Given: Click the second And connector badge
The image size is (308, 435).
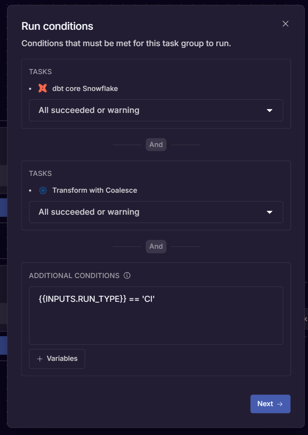Looking at the screenshot, I should point(156,246).
